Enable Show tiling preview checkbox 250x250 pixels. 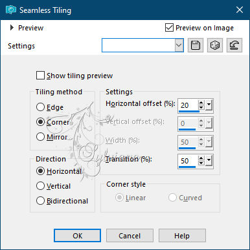pos(40,76)
